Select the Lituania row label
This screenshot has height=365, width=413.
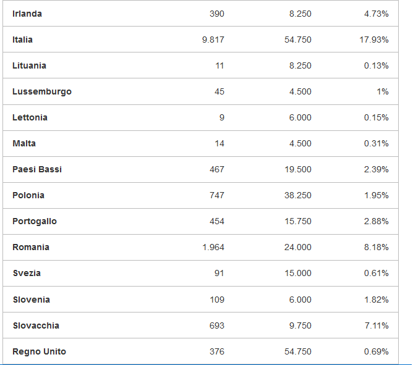click(x=29, y=65)
